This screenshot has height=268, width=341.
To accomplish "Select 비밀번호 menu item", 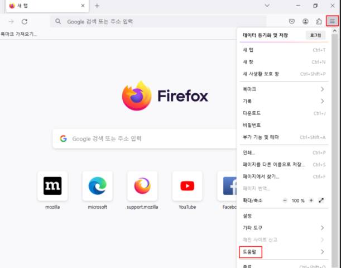I will [x=284, y=125].
